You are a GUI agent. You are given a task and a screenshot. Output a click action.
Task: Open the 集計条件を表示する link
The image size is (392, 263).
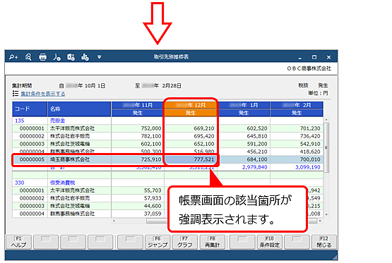[43, 94]
